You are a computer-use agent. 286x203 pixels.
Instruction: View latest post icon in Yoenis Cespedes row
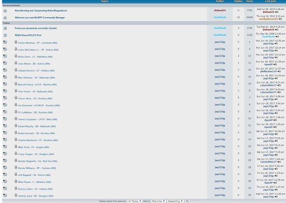coord(275,120)
